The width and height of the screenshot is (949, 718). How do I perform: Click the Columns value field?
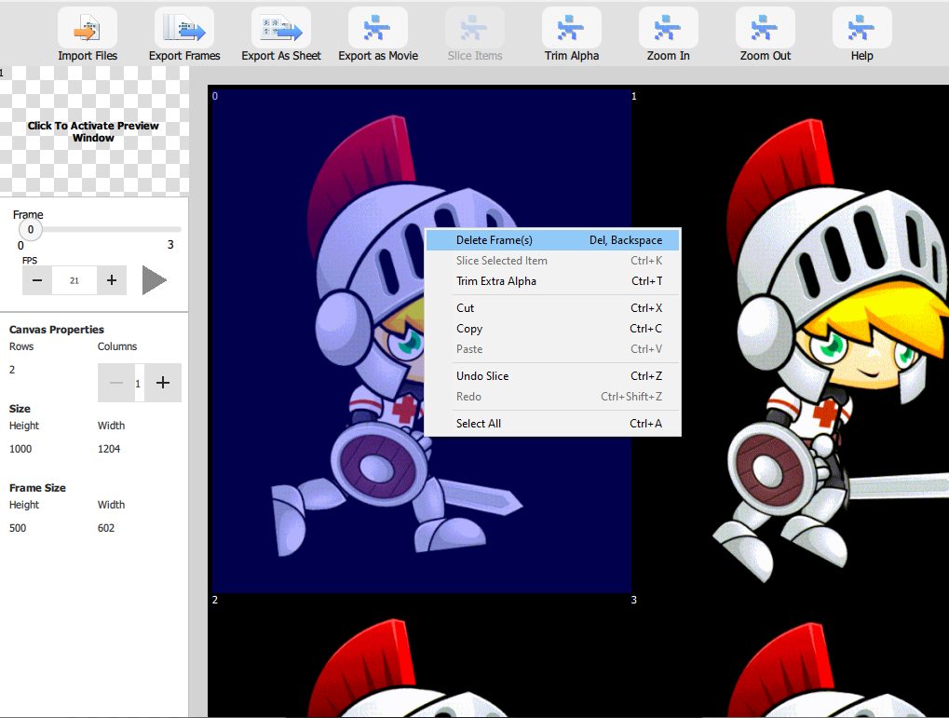(139, 384)
